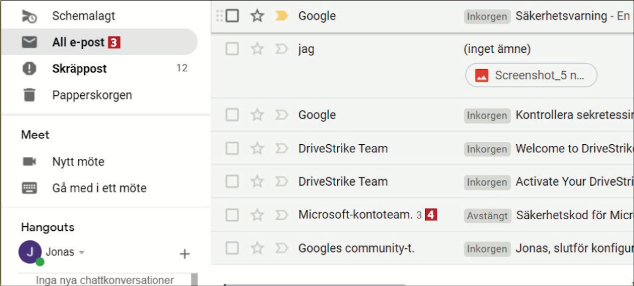
Task: Mark Microsoft-kontoteam email as important
Action: point(281,215)
